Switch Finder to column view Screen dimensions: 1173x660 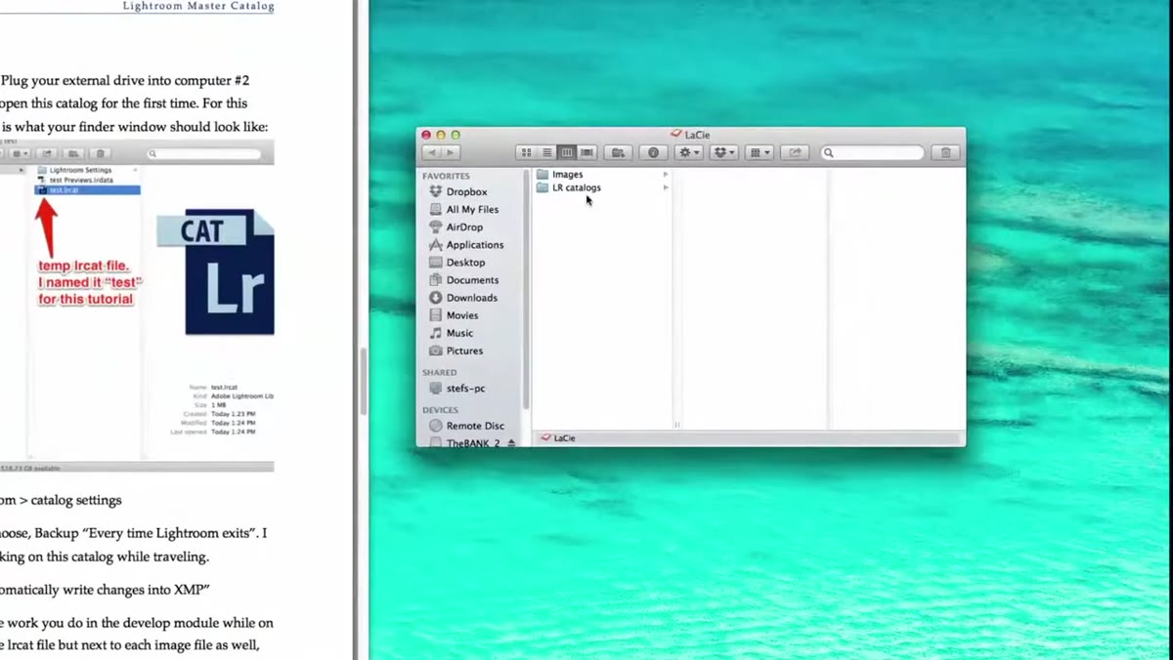tap(567, 152)
